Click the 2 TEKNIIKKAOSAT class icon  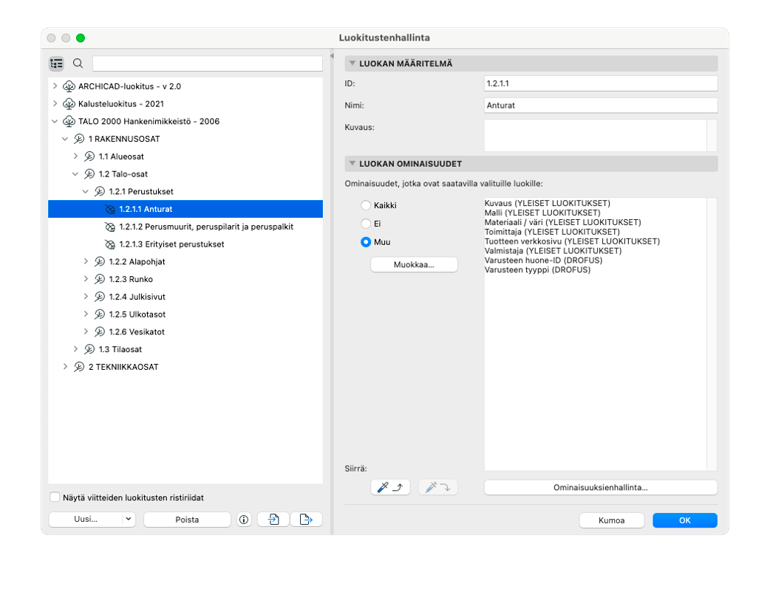coord(79,367)
